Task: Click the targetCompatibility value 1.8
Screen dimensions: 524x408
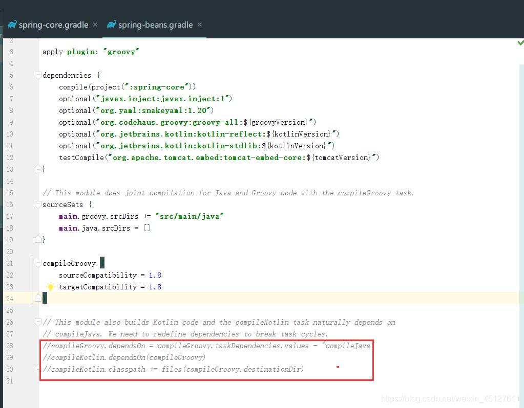Action: pos(155,287)
